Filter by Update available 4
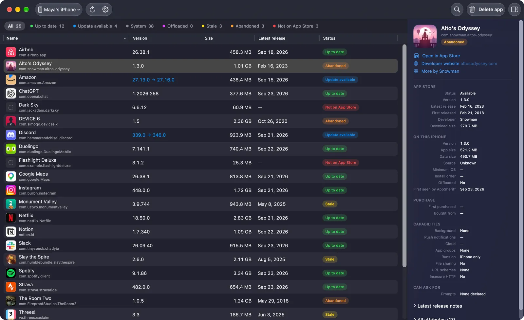The image size is (524, 320). point(95,26)
